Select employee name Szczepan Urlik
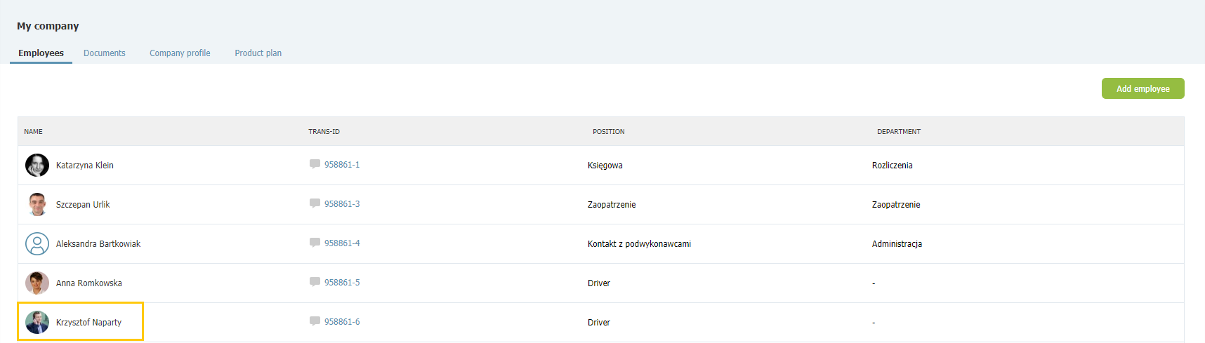The image size is (1205, 343). [83, 205]
